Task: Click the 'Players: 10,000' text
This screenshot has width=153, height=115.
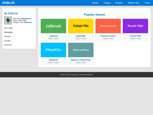Action: 53,62
